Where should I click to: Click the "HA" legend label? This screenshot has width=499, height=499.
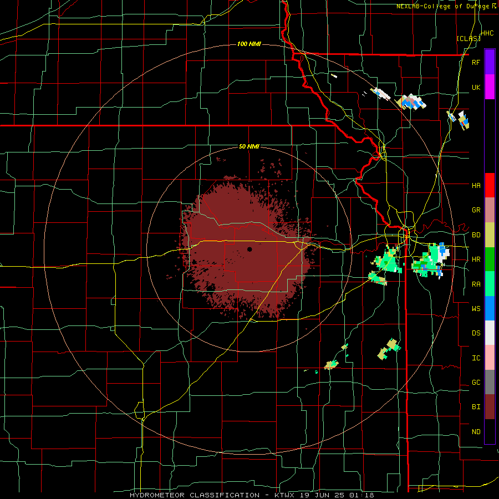(476, 185)
